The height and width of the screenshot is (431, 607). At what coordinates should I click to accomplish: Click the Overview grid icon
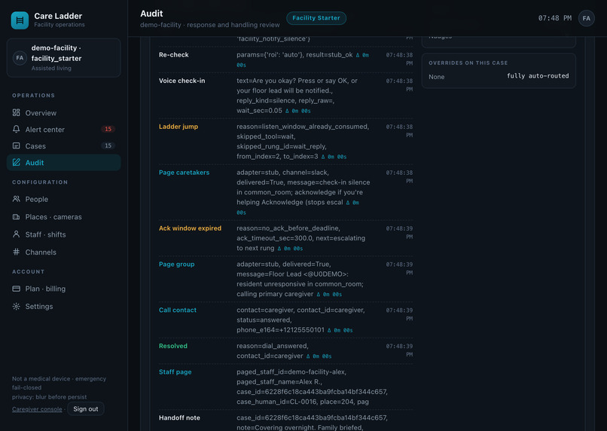17,113
